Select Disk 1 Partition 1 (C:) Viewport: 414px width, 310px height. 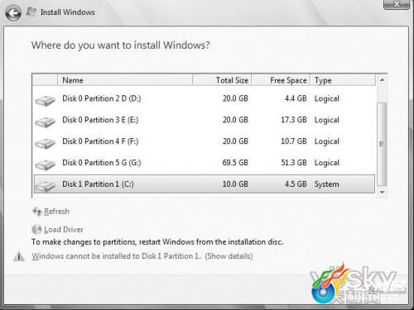tap(205, 184)
